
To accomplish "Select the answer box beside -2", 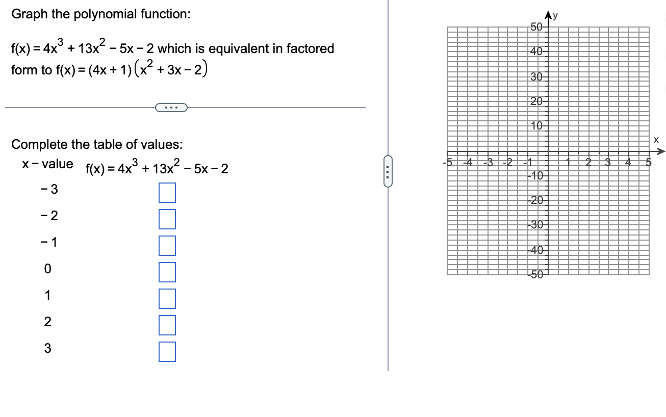I will coord(167,219).
